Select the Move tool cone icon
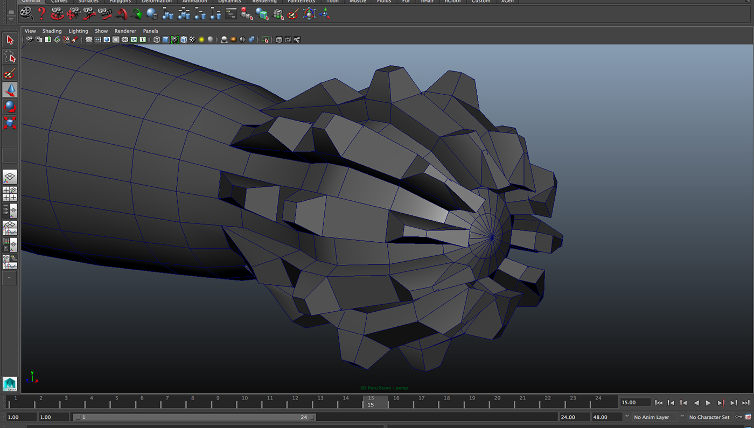This screenshot has height=428, width=754. point(10,90)
